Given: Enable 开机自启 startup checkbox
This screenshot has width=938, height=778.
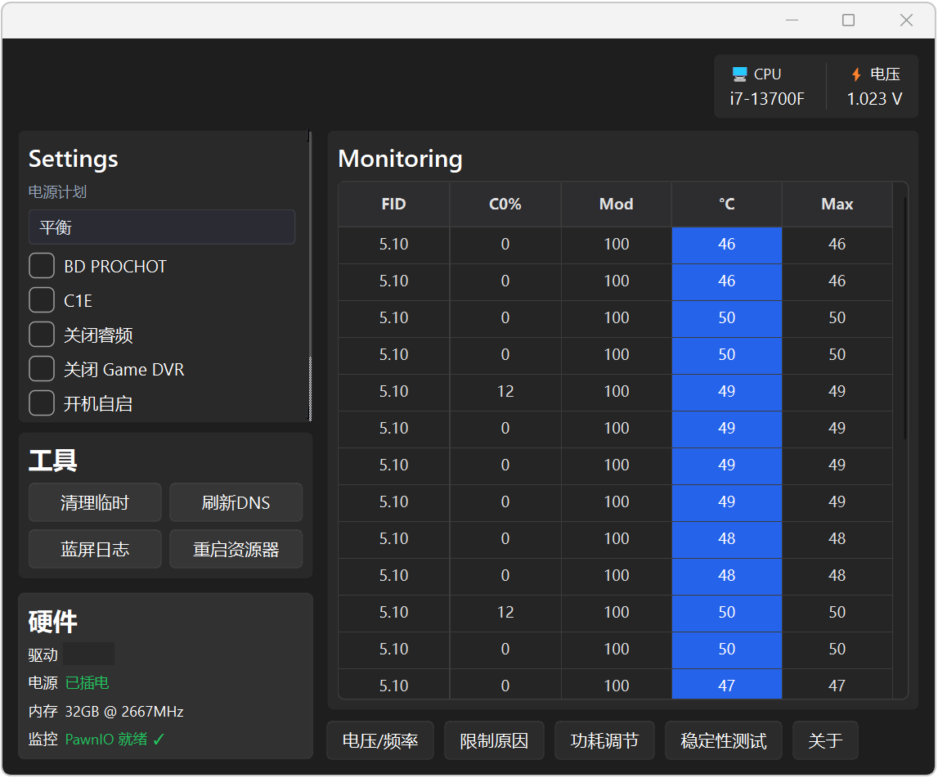Looking at the screenshot, I should coord(42,403).
